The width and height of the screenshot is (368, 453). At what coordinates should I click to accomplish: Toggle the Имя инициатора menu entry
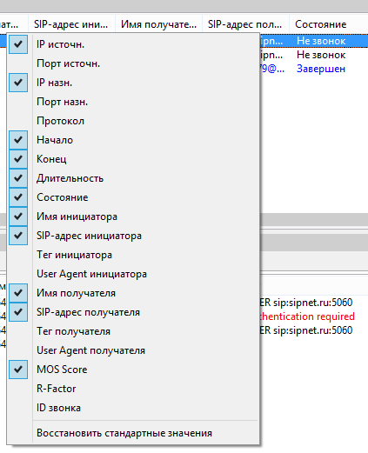[x=133, y=217]
